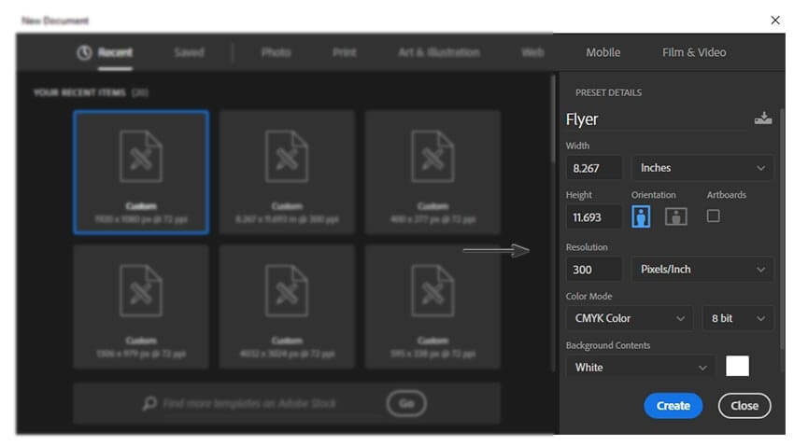
Task: Click the Create button
Action: click(673, 406)
